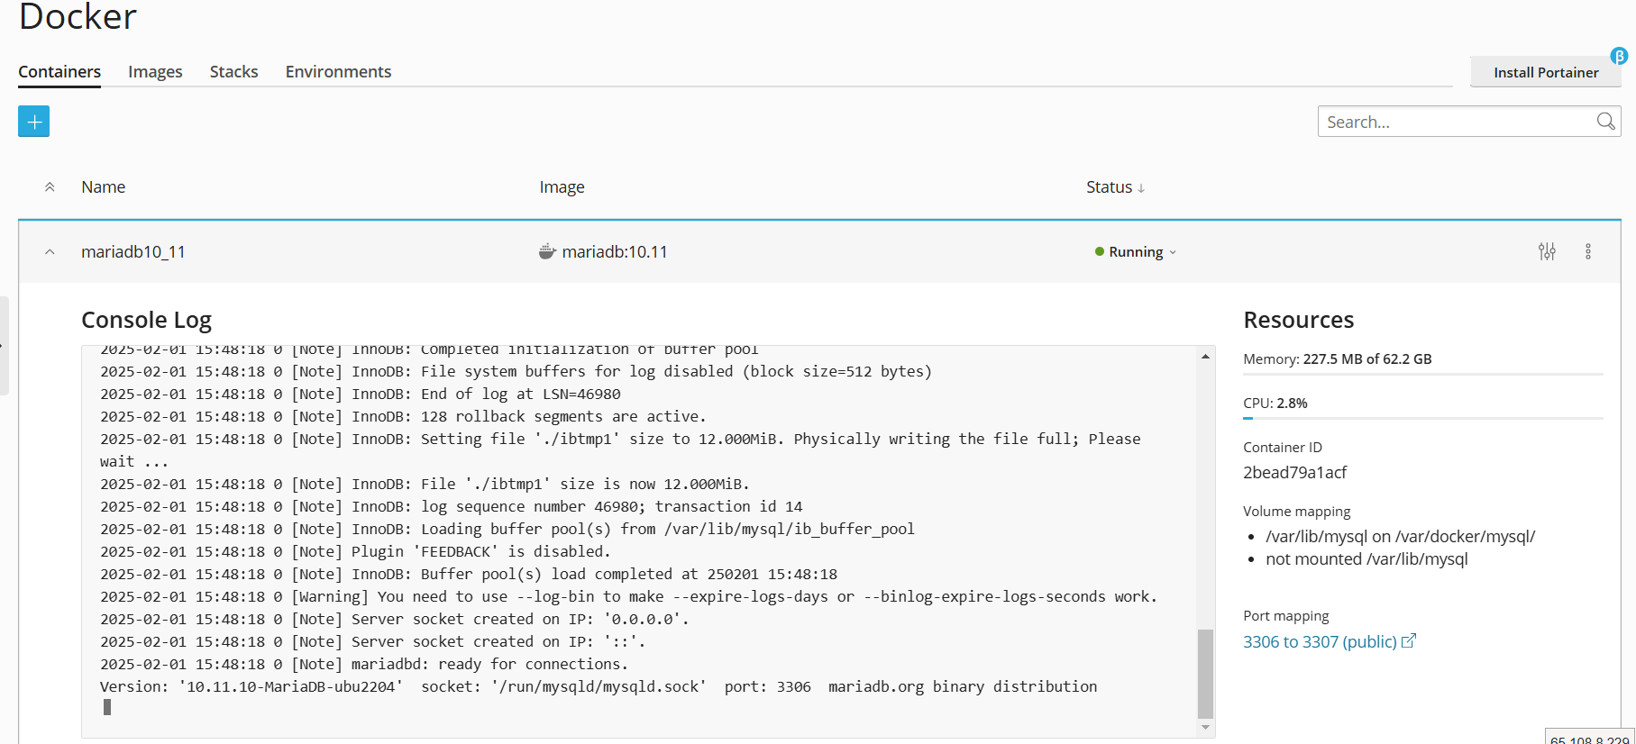Viewport: 1636px width, 744px height.
Task: Click the Port mapping label
Action: click(1285, 616)
